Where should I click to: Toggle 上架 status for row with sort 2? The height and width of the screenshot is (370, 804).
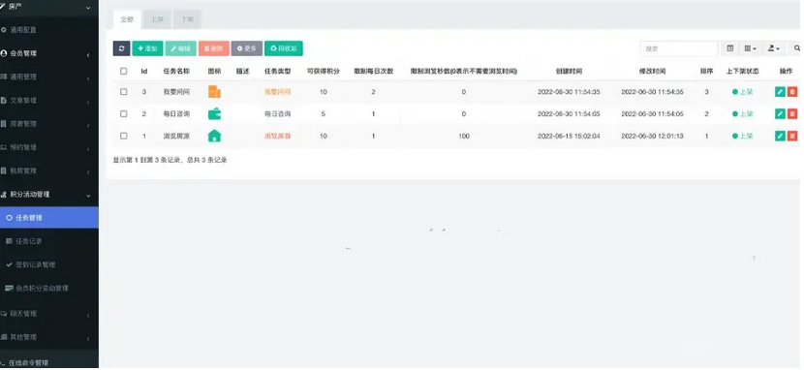click(742, 113)
